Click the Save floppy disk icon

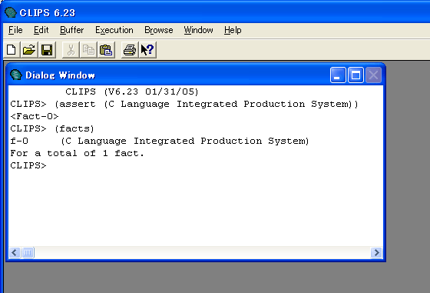[47, 50]
